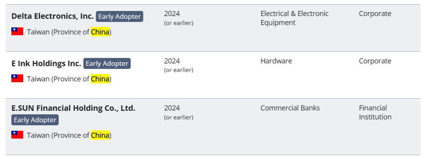The width and height of the screenshot is (423, 157).
Task: Click highlighted China text in E.SUN row
Action: 100,135
